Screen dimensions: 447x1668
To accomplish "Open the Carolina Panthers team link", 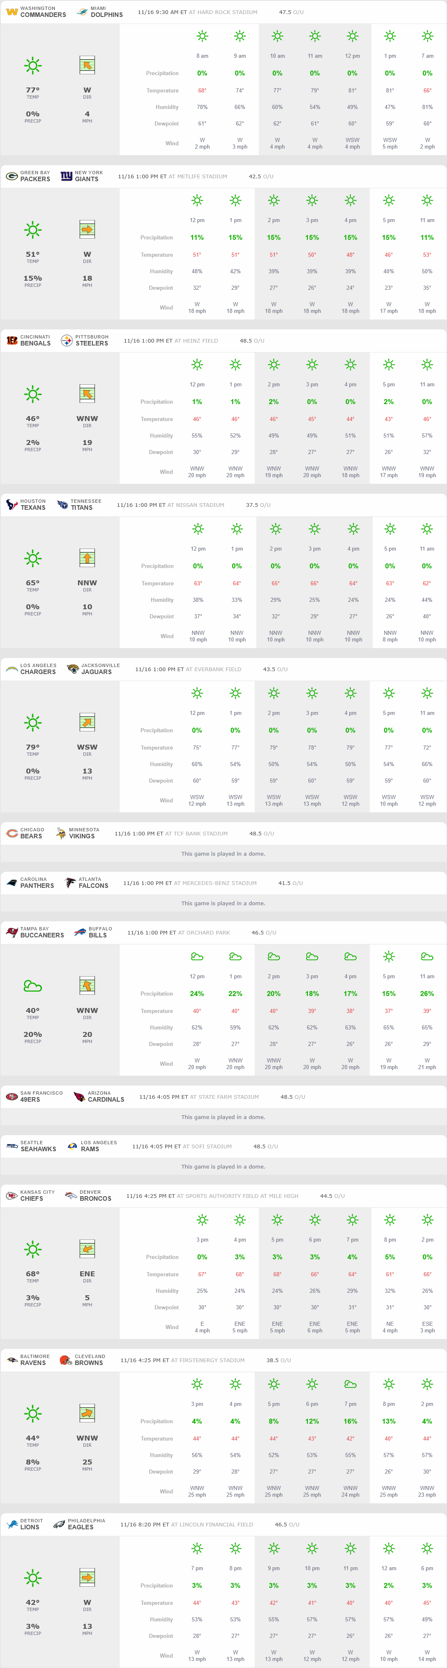I will click(x=37, y=886).
